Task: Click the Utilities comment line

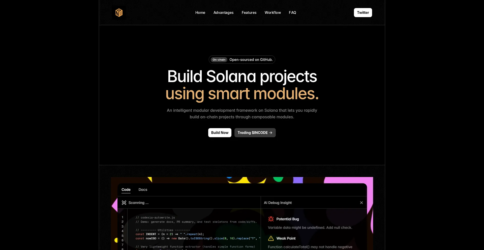Action: [163, 230]
